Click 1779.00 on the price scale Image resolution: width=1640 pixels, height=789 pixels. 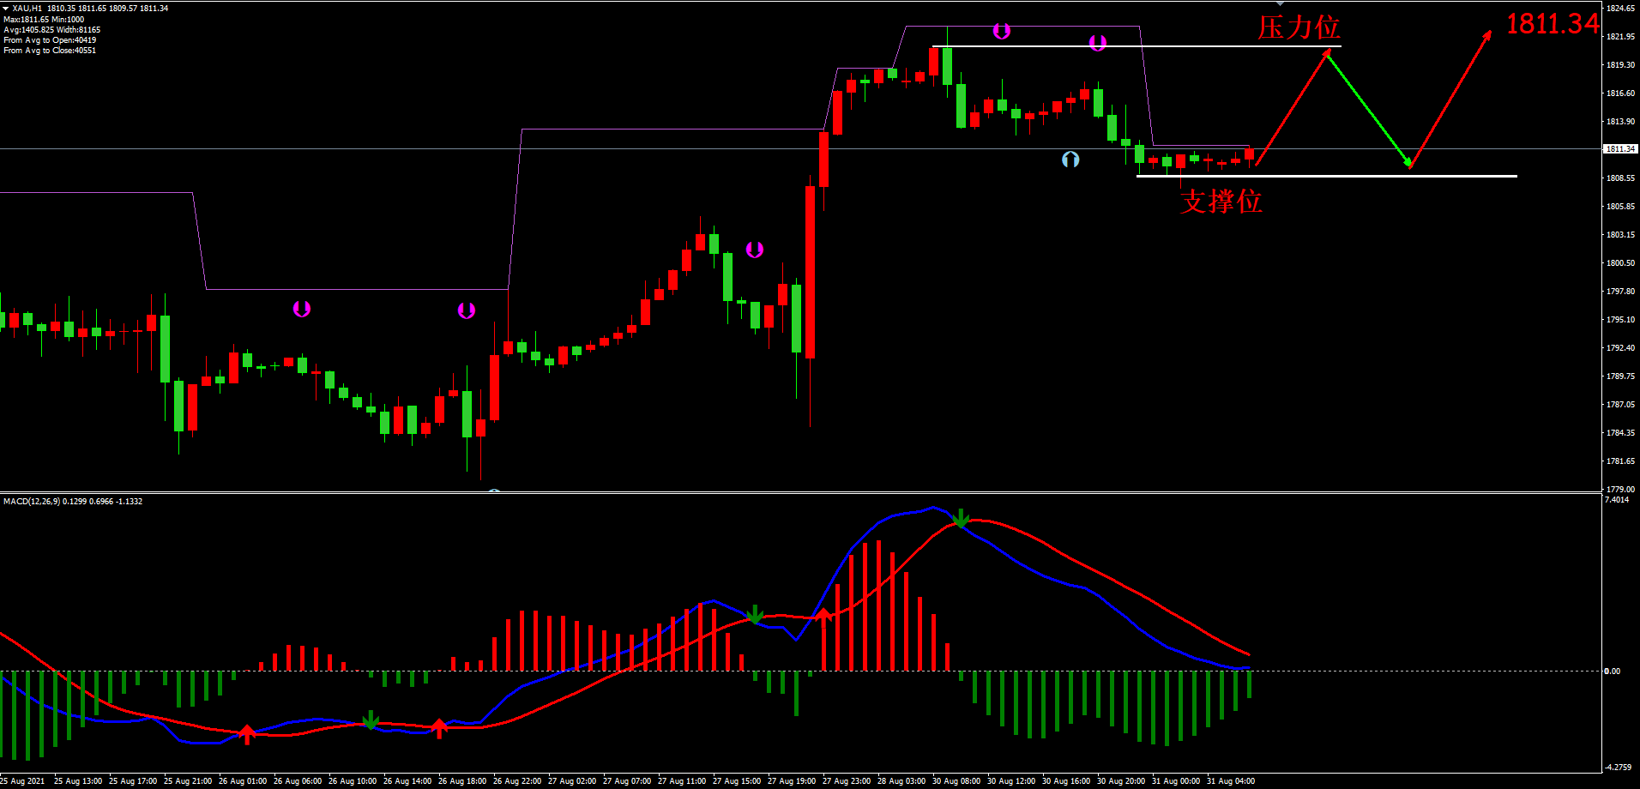1620,489
